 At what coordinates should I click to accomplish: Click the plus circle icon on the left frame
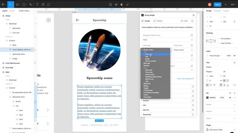tap(49, 20)
